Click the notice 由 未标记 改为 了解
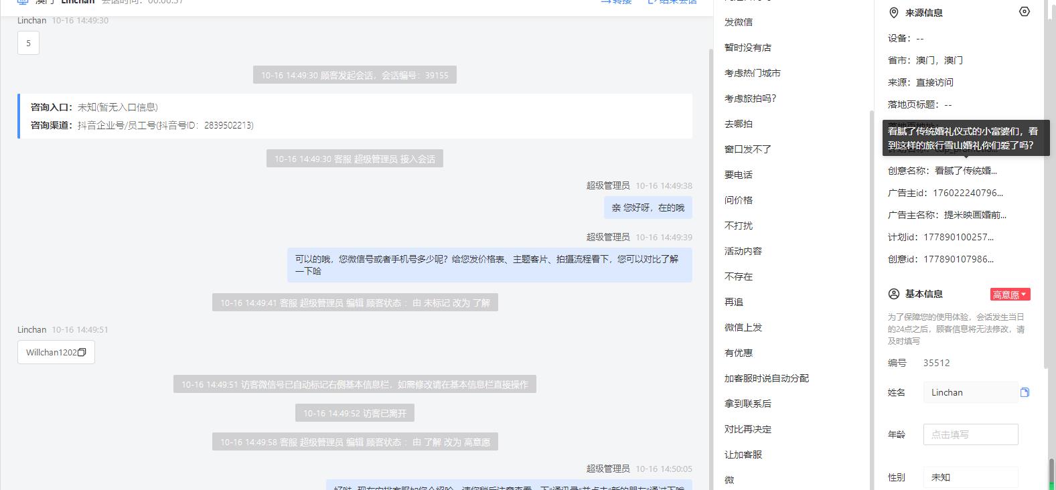This screenshot has height=490, width=1056. [355, 303]
